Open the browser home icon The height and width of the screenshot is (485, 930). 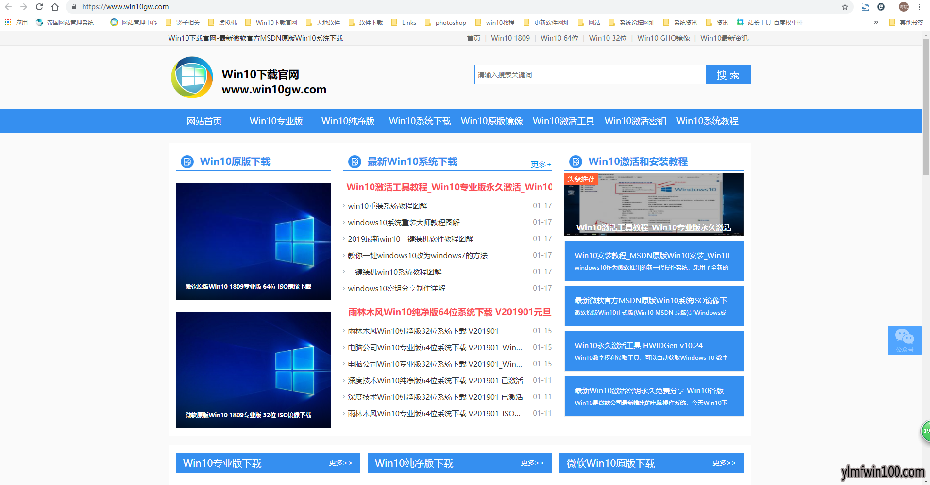tap(55, 7)
